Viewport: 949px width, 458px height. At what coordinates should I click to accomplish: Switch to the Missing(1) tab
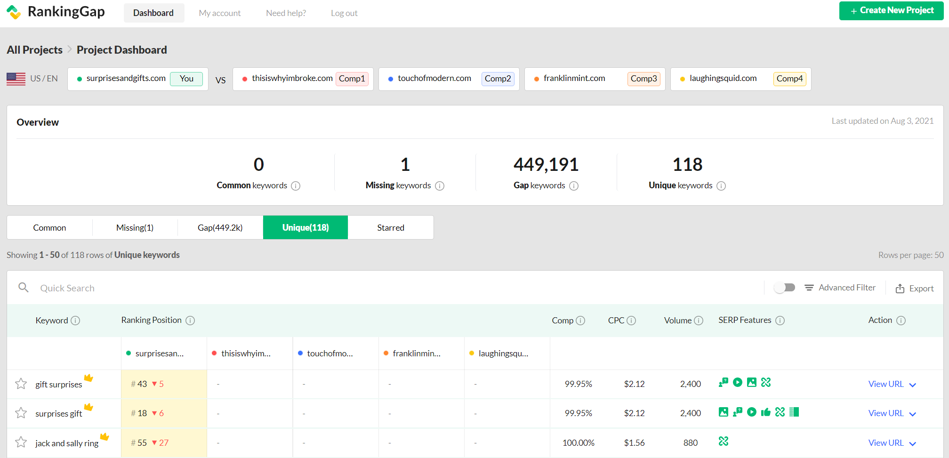pyautogui.click(x=135, y=228)
